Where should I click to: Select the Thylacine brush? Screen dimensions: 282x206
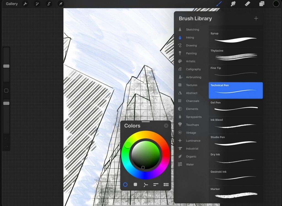click(x=236, y=56)
